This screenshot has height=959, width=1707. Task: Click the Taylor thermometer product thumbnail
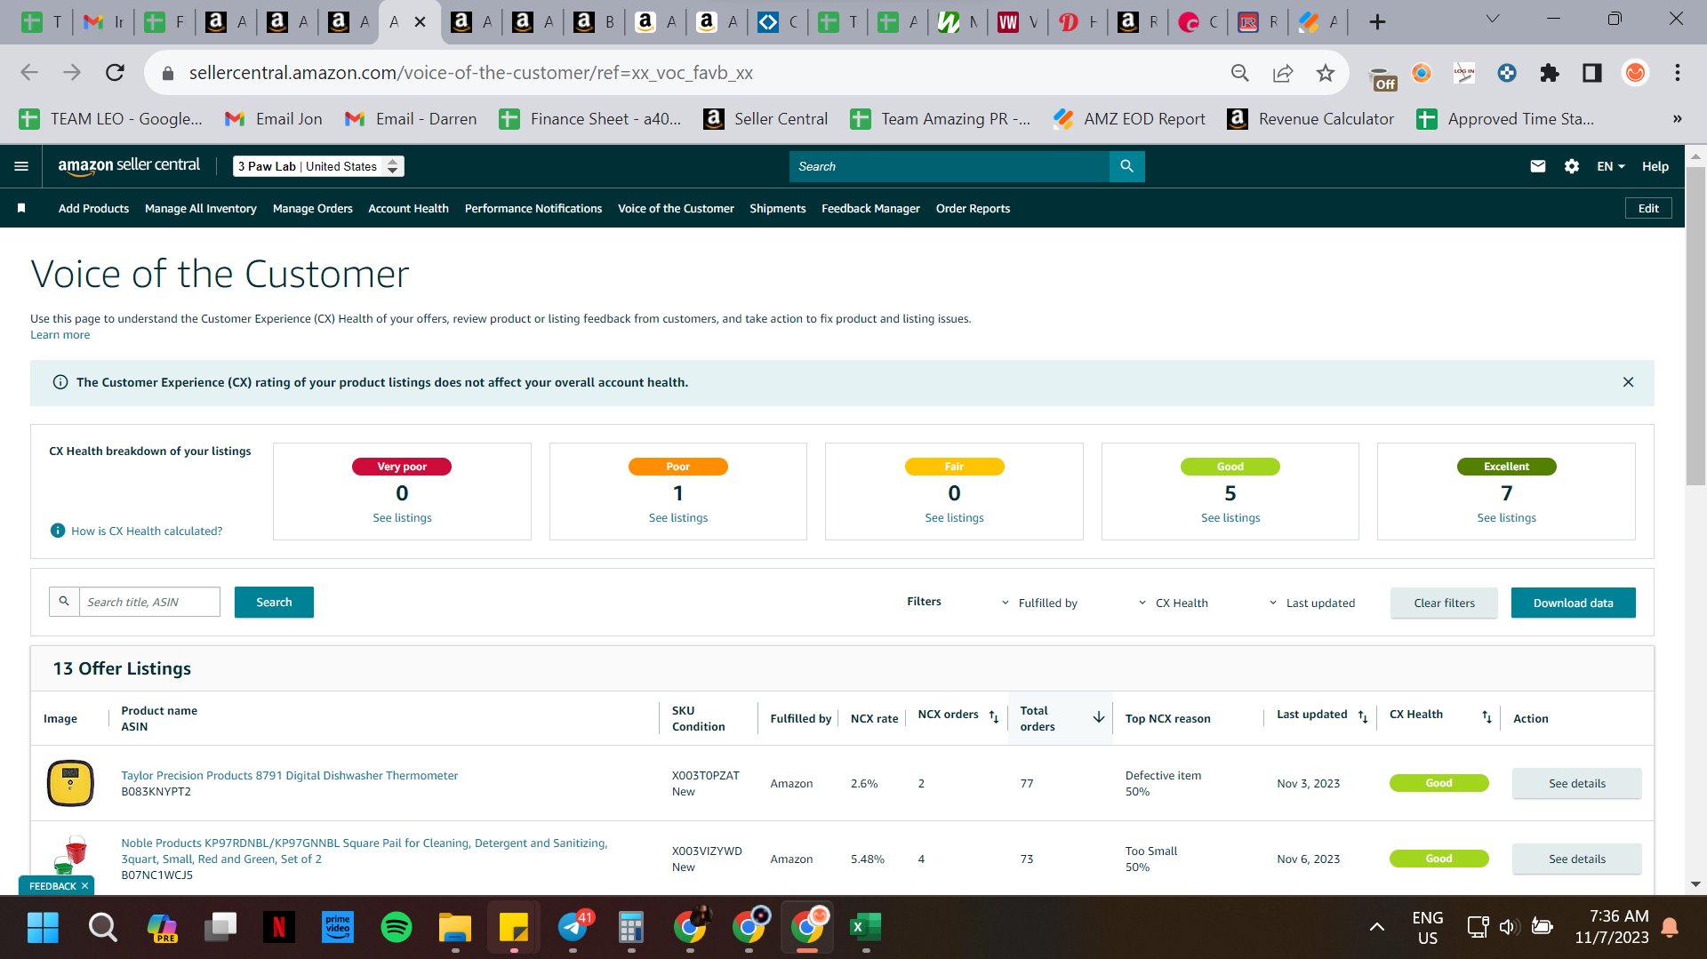click(70, 783)
